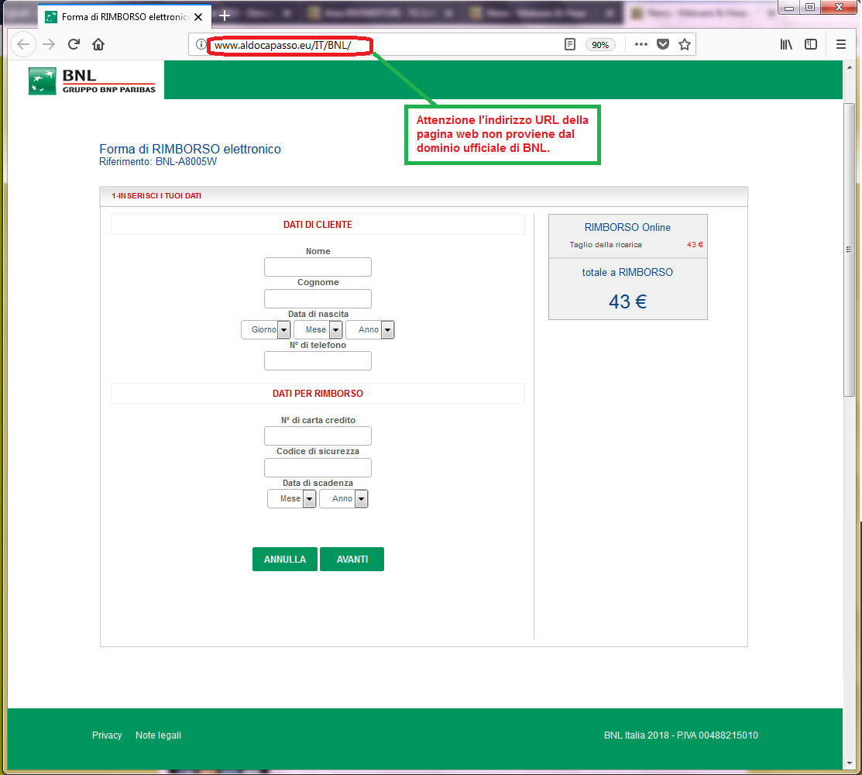Go forward with the forward arrow
This screenshot has width=862, height=775.
click(x=49, y=44)
